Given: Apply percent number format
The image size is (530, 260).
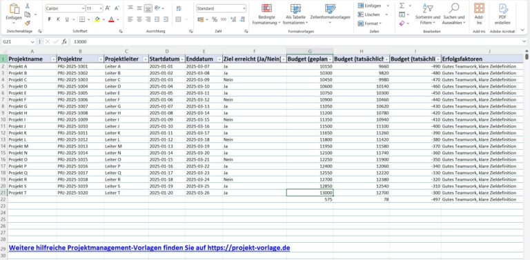Looking at the screenshot, I should [x=215, y=19].
